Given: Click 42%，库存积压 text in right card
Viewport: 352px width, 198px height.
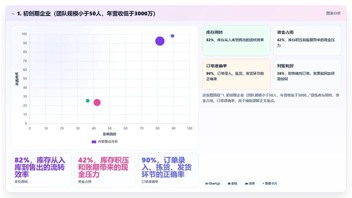Looking at the screenshot, I should click(306, 43).
